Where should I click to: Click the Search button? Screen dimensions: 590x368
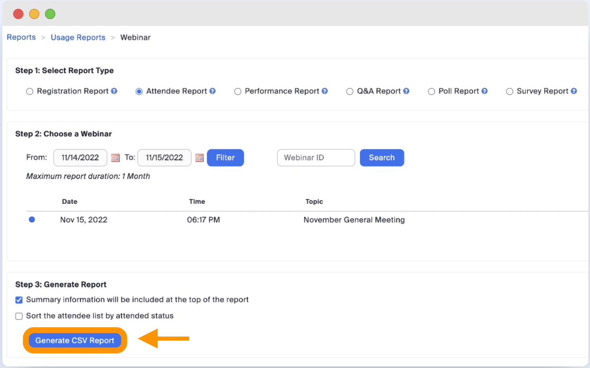382,158
